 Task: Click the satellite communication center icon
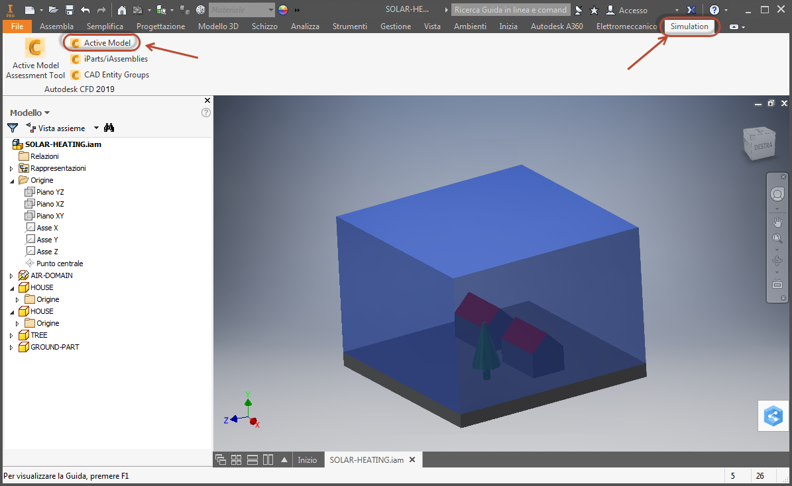579,9
